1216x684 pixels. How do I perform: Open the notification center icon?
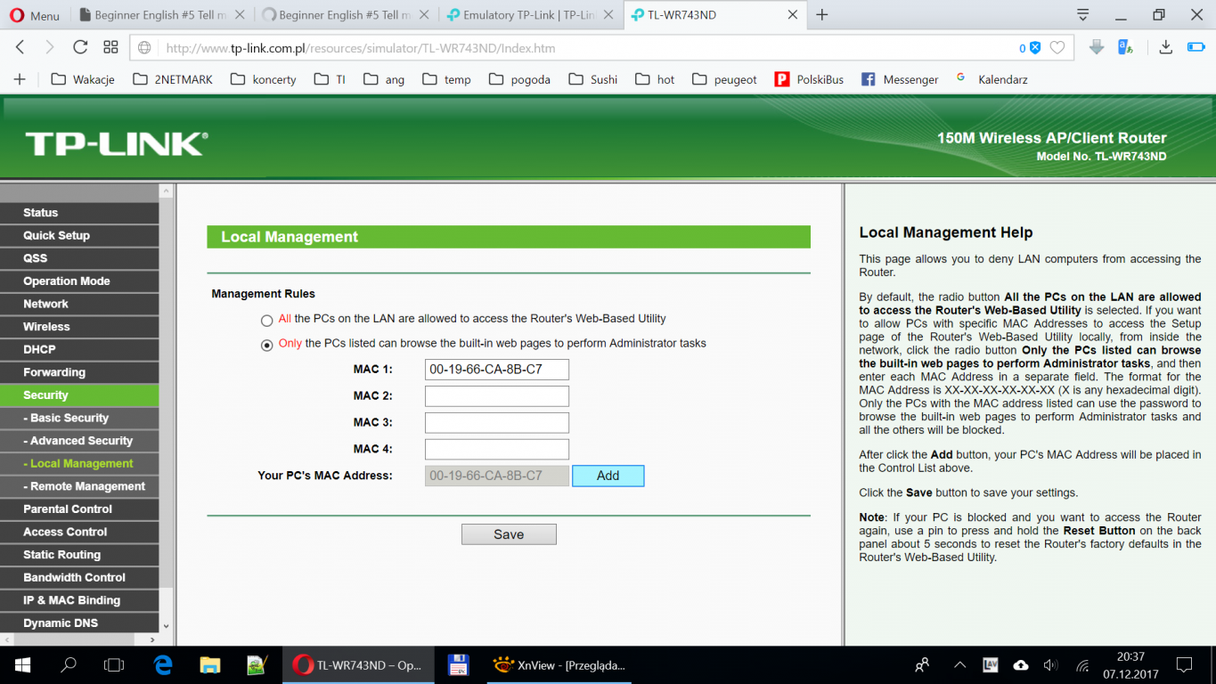(x=1184, y=664)
